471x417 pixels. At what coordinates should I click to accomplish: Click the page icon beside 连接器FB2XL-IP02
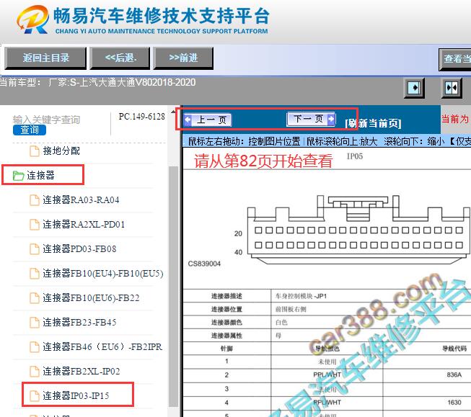pos(35,372)
